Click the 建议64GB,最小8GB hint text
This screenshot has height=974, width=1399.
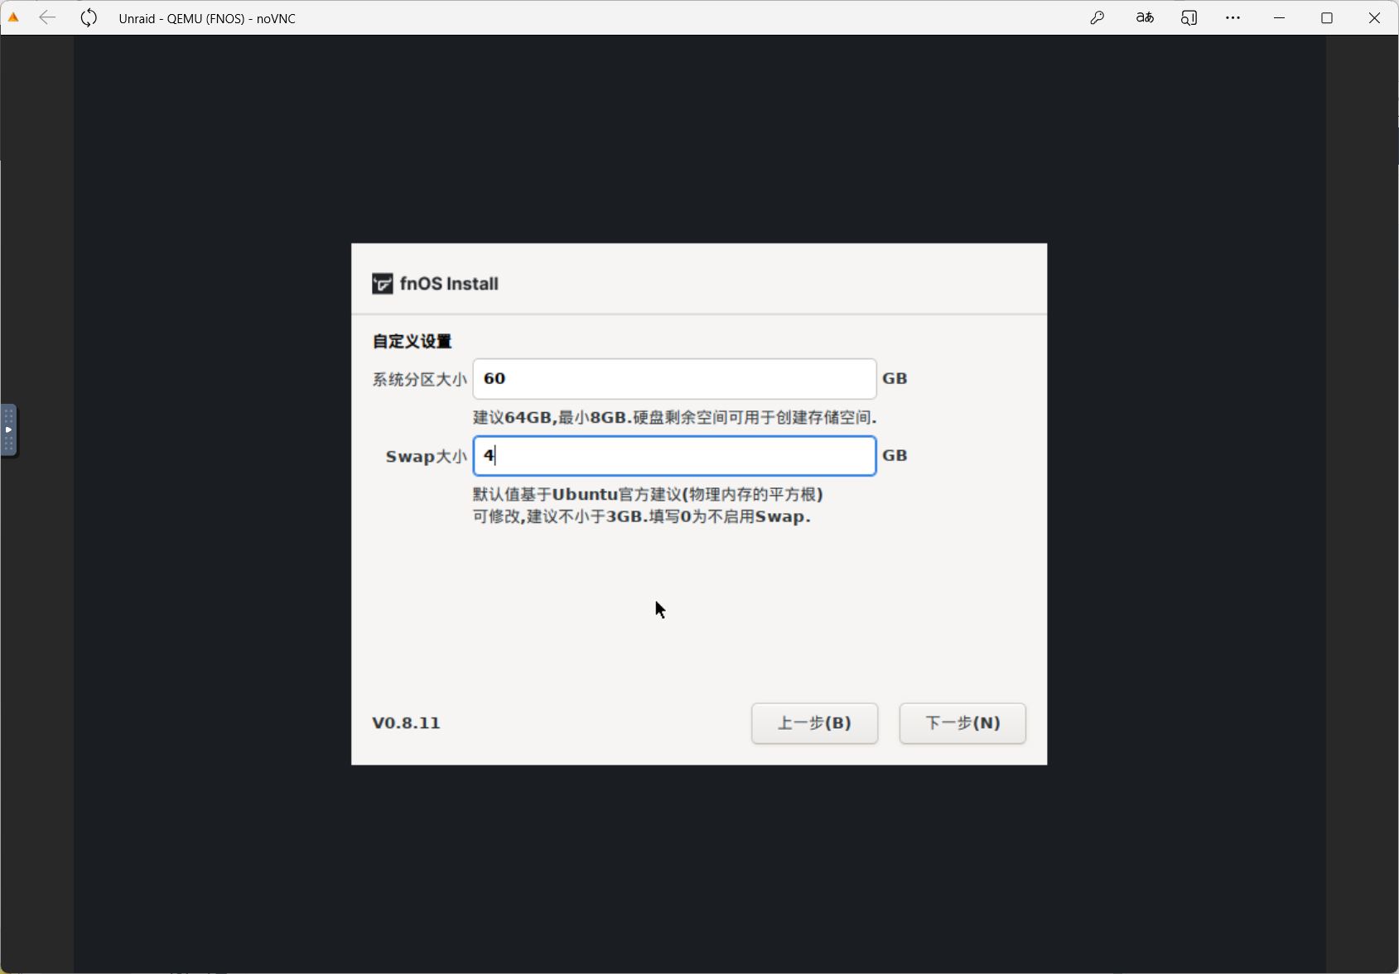click(x=675, y=418)
